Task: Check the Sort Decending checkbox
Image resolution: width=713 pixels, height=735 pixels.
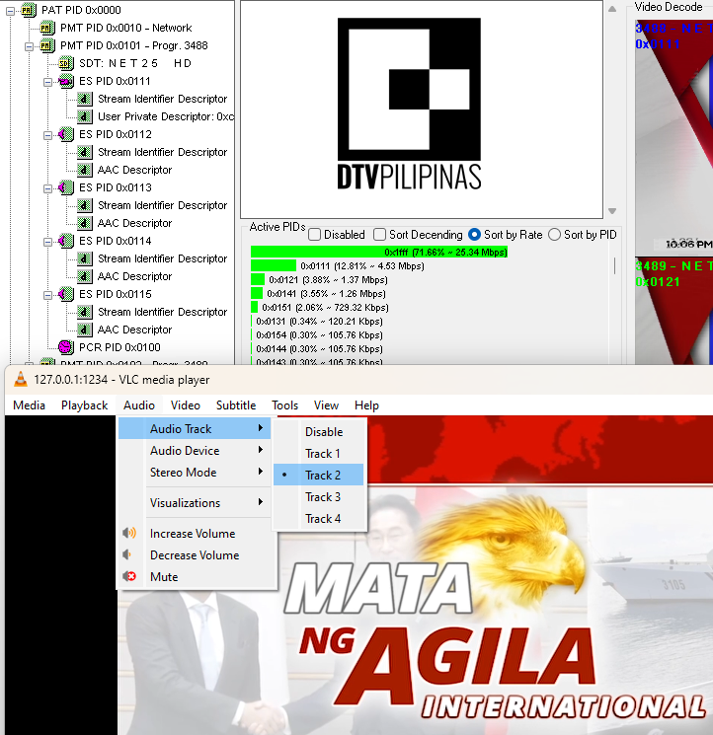Action: pos(379,235)
